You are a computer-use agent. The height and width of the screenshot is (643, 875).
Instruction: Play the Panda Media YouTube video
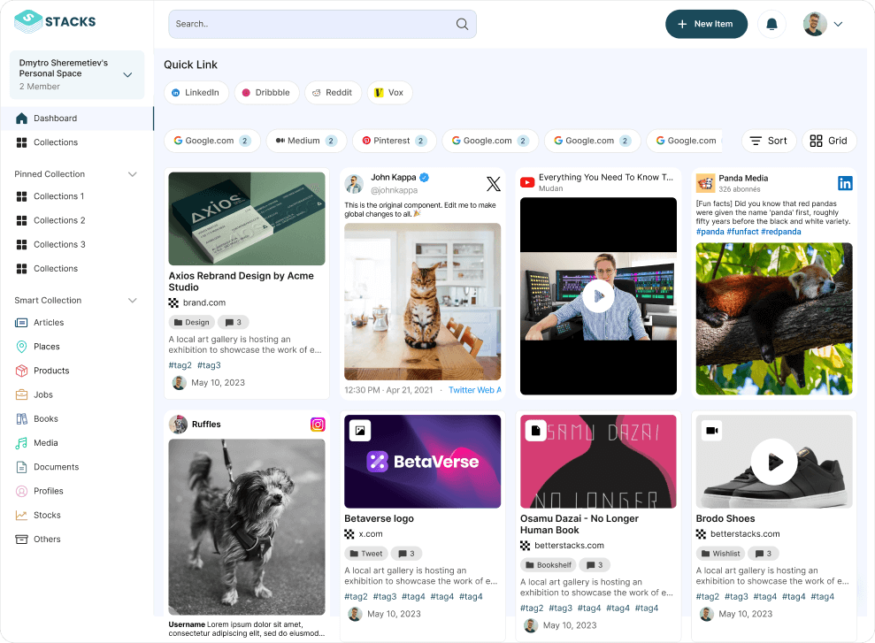tap(599, 296)
